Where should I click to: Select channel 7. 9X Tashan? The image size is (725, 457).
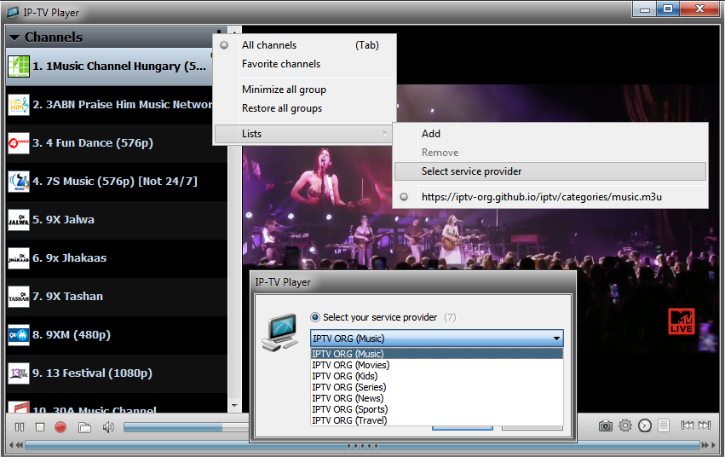117,297
